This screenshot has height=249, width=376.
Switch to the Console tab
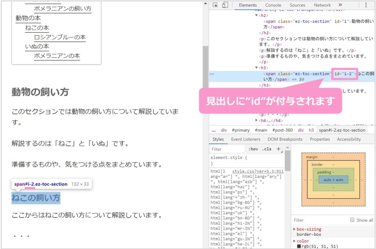click(273, 5)
